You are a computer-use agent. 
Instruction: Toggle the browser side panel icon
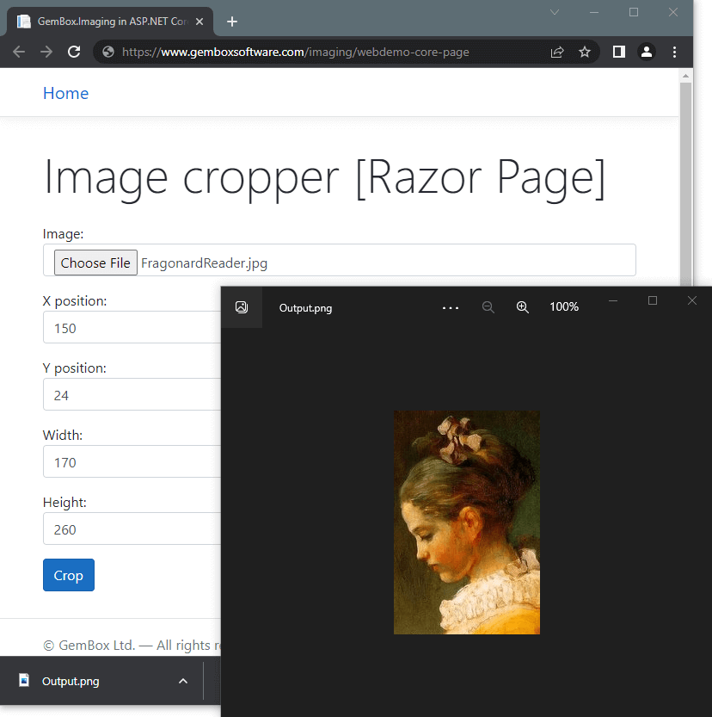point(618,52)
